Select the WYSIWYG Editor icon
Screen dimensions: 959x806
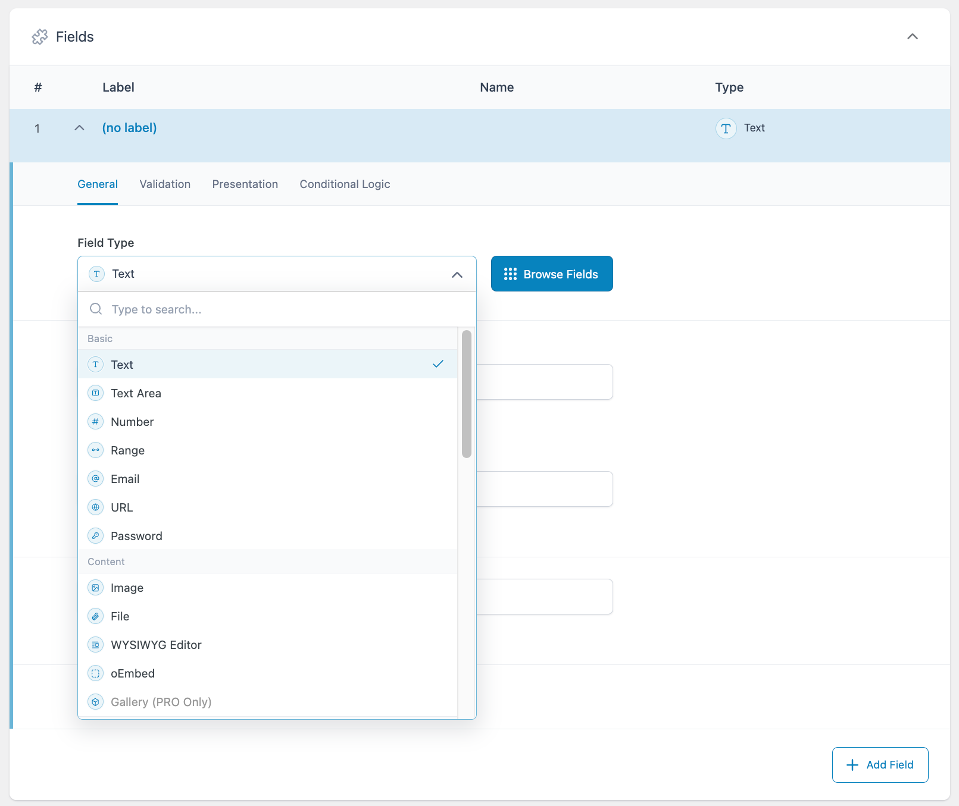(95, 644)
